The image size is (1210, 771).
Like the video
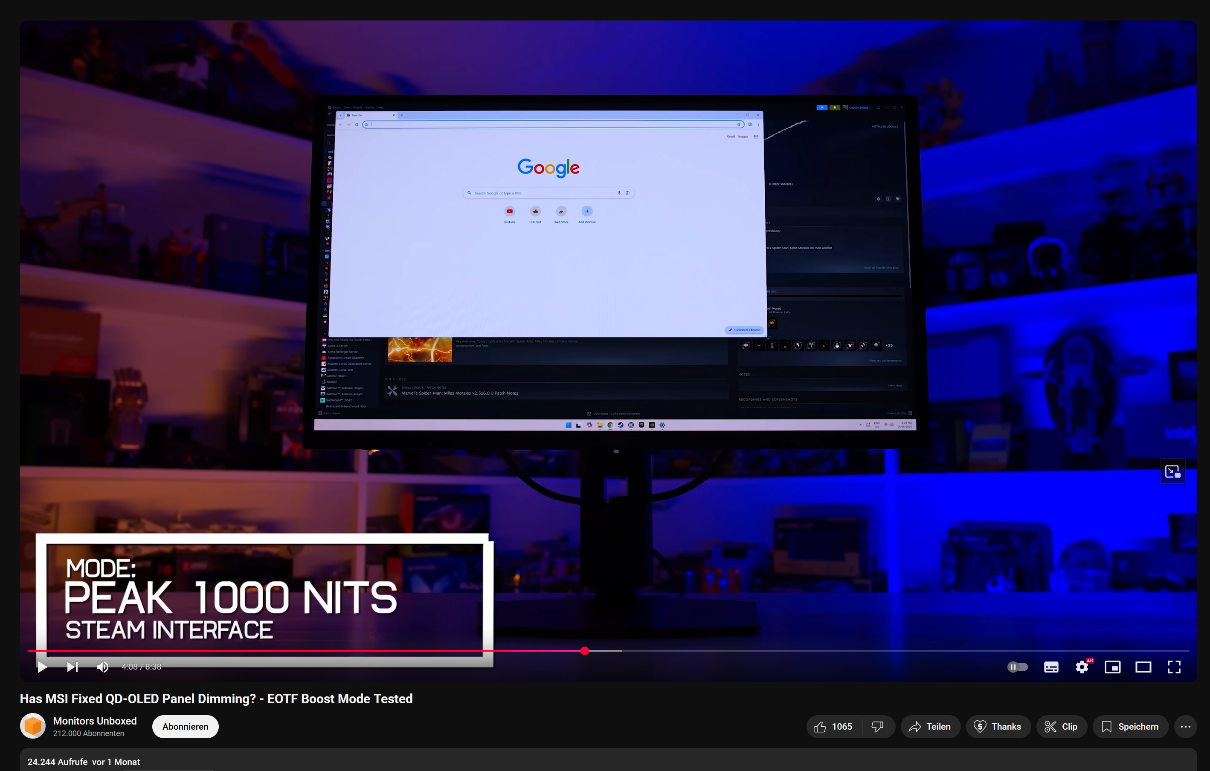pyautogui.click(x=834, y=726)
